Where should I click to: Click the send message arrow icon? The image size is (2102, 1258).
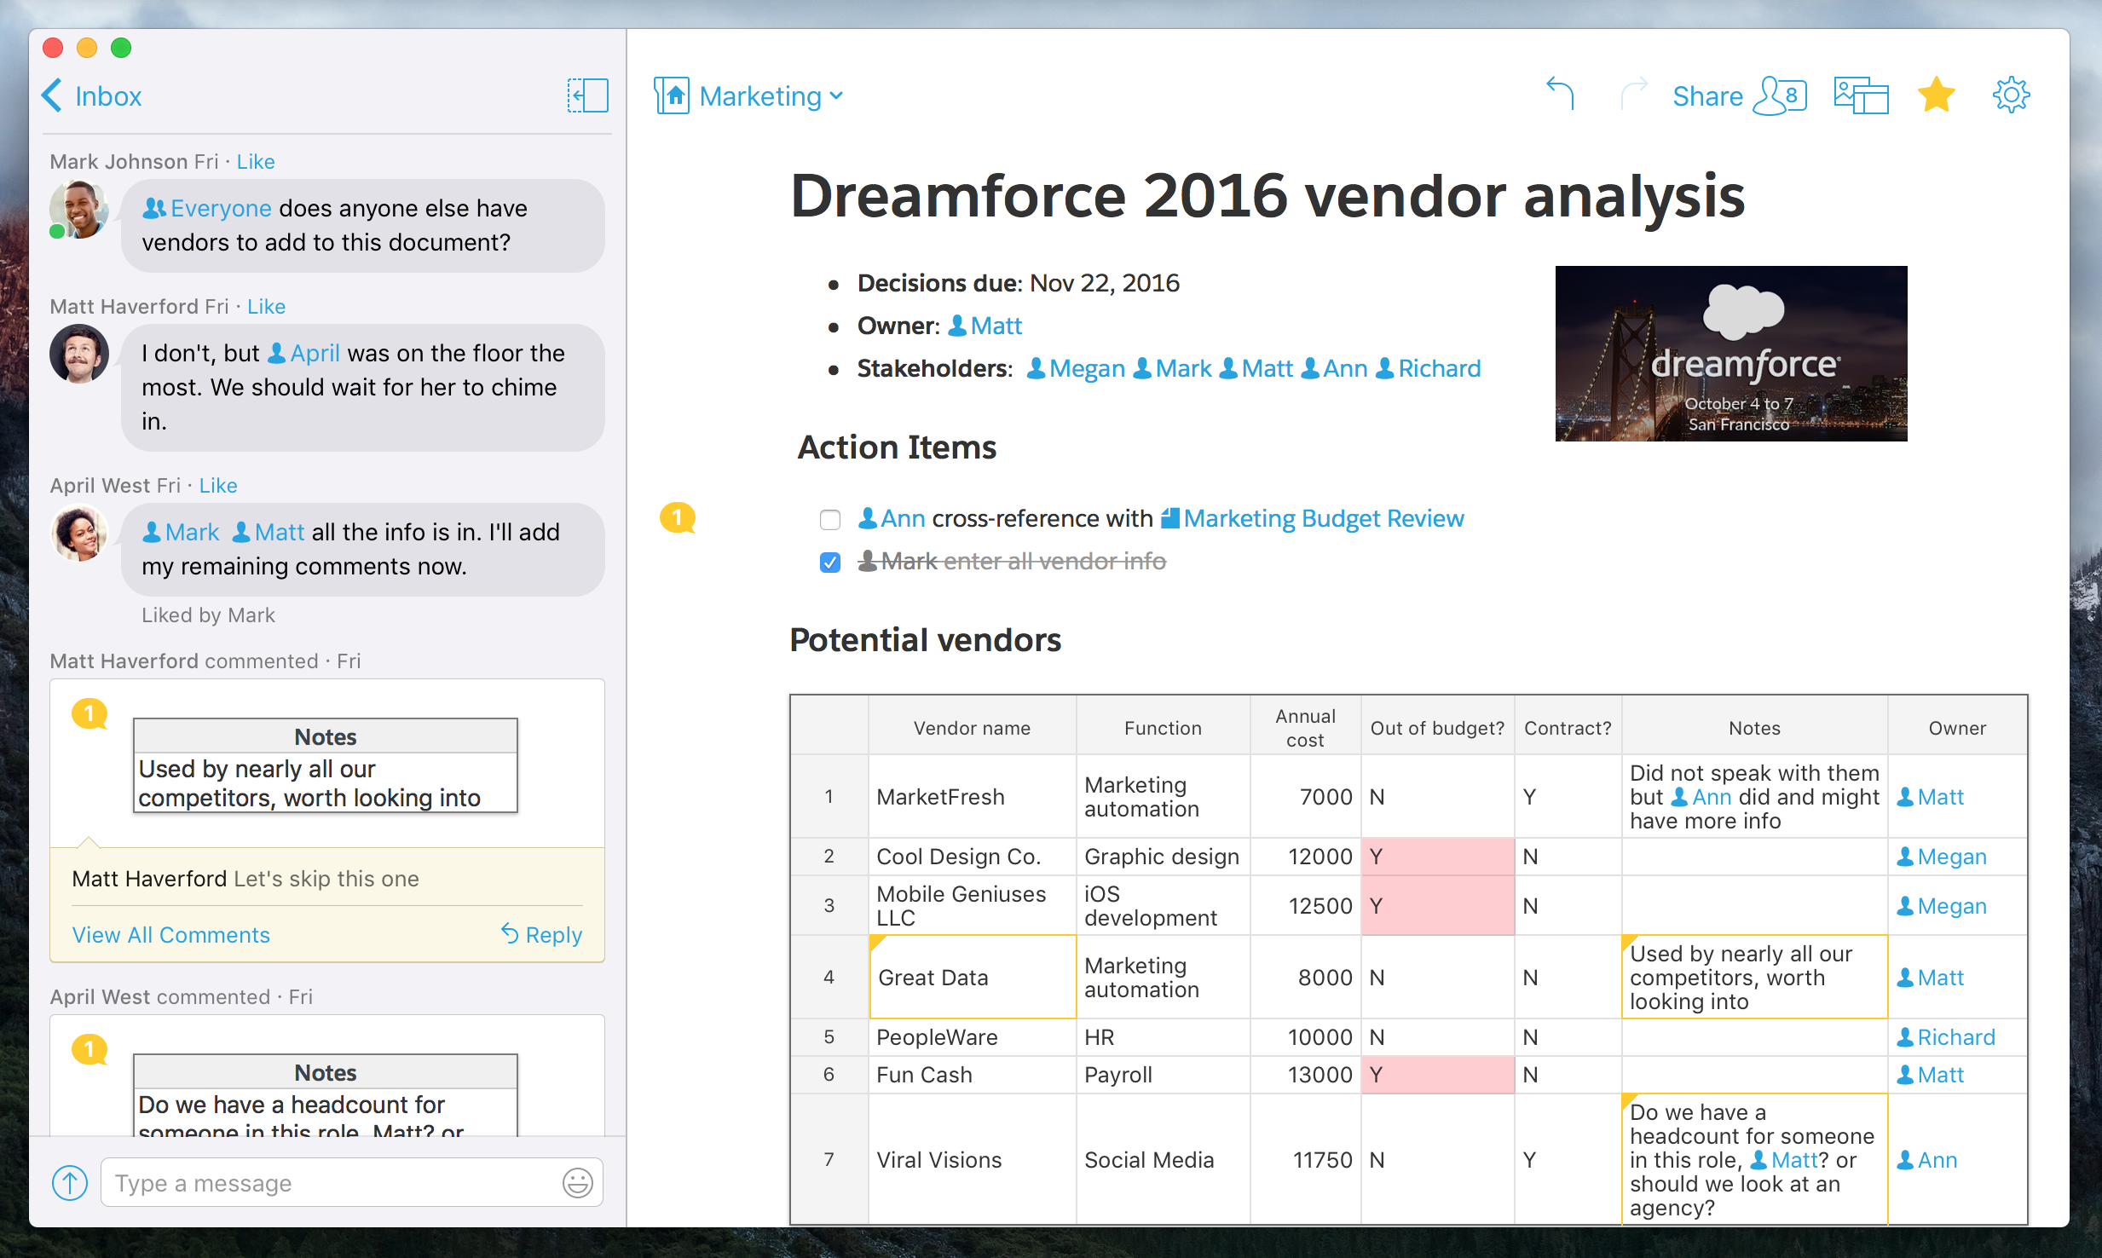click(70, 1183)
